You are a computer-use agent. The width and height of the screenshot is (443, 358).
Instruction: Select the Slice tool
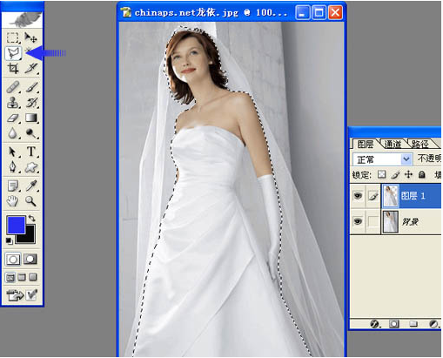coord(30,69)
